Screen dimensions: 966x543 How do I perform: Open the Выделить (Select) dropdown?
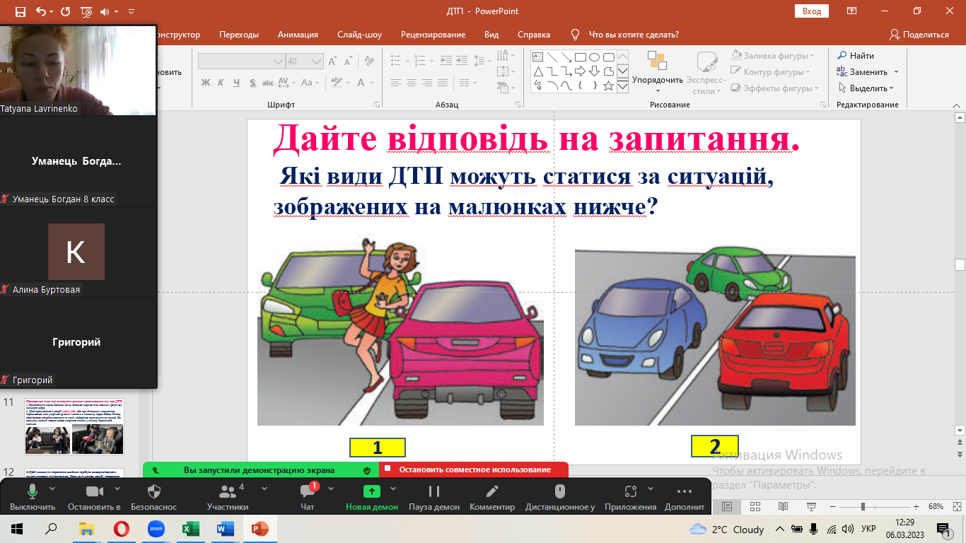(866, 88)
